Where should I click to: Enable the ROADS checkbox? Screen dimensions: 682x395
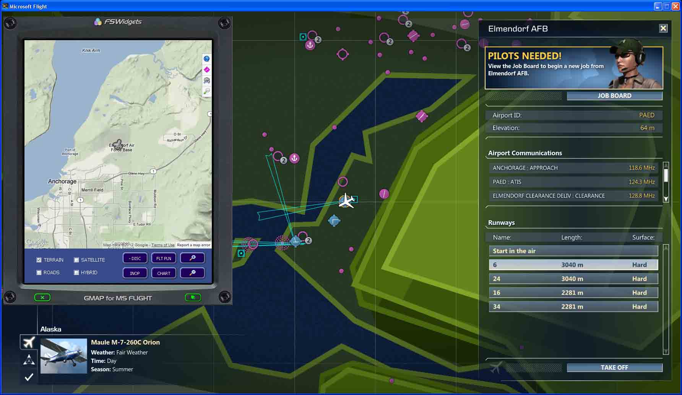click(39, 273)
